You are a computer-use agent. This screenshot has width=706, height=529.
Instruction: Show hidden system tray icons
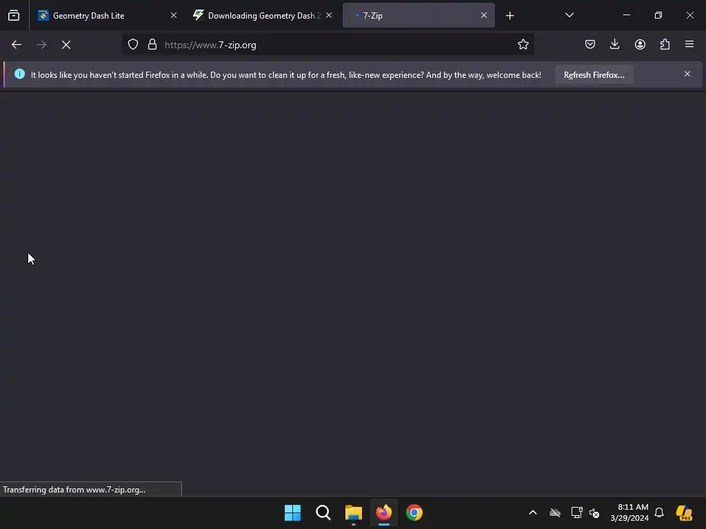tap(533, 512)
